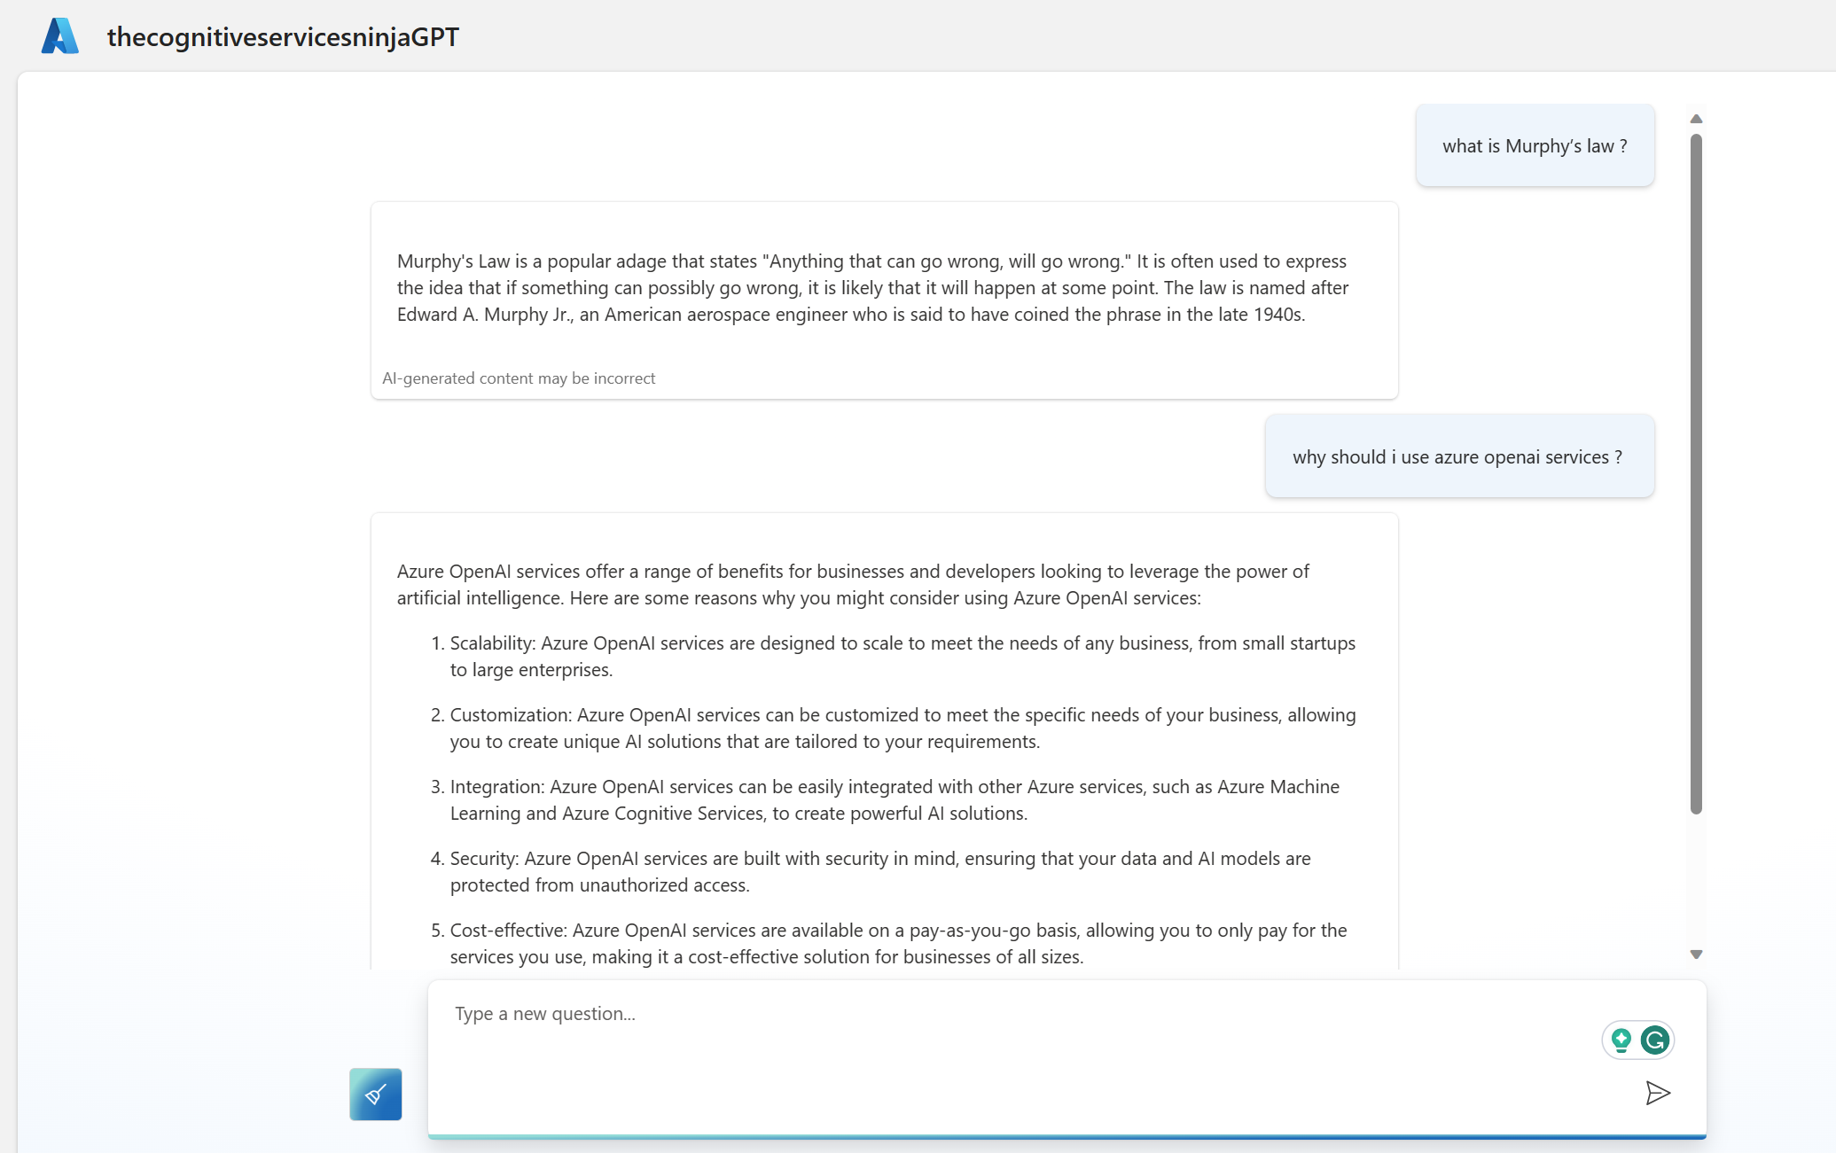Screen dimensions: 1836x1153
Task: Clear chat with the broom icon
Action: click(376, 1095)
